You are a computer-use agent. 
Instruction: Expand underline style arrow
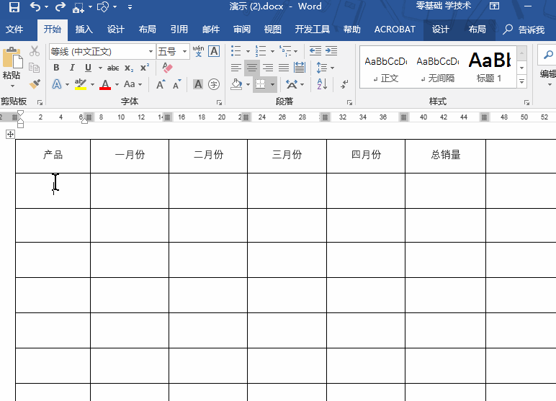[100, 68]
